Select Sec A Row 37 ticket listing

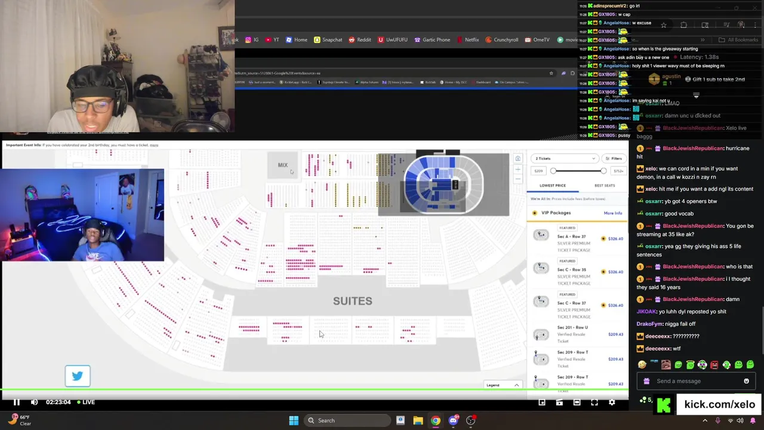(x=578, y=239)
